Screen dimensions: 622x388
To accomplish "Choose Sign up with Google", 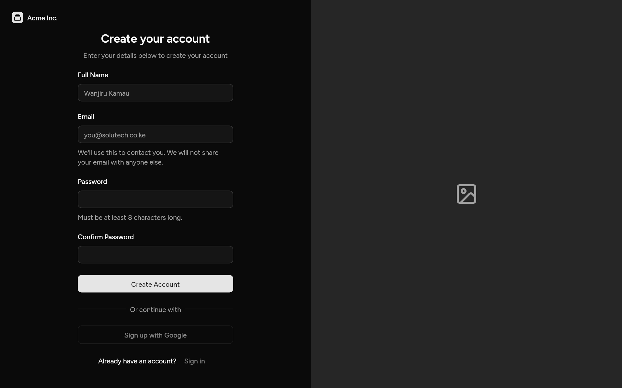I will pyautogui.click(x=155, y=335).
